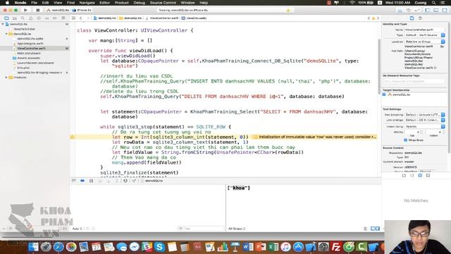Open the File menu
Screen dimensions: 451x254
pyautogui.click(x=35, y=3)
